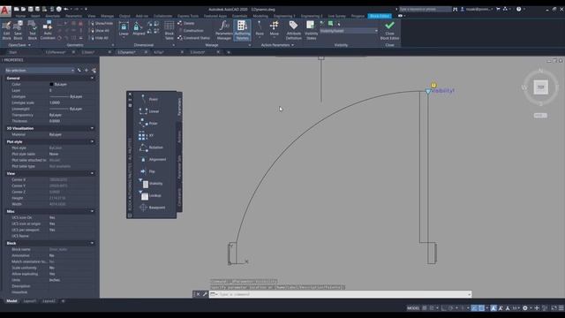Switch to the Parameters palette tab
The image size is (565, 318).
point(179,107)
